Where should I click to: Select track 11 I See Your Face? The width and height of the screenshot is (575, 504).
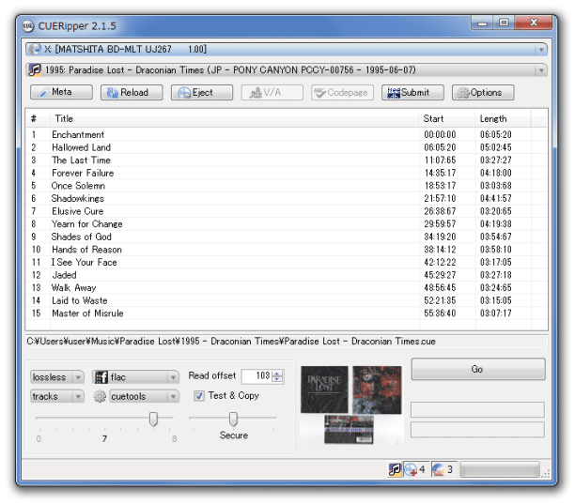[x=286, y=262]
